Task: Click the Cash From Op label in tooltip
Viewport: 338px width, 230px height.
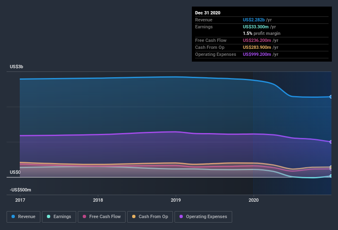Action: tap(210, 47)
